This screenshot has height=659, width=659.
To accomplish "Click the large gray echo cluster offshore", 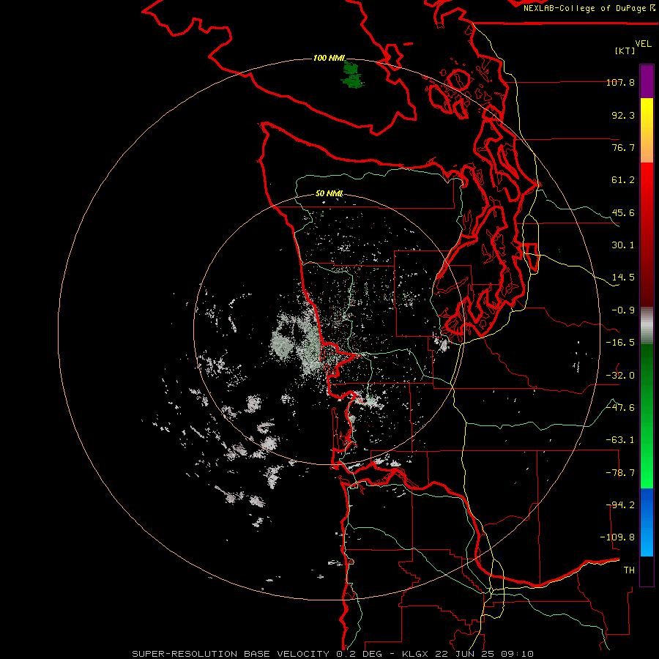I will pyautogui.click(x=297, y=343).
